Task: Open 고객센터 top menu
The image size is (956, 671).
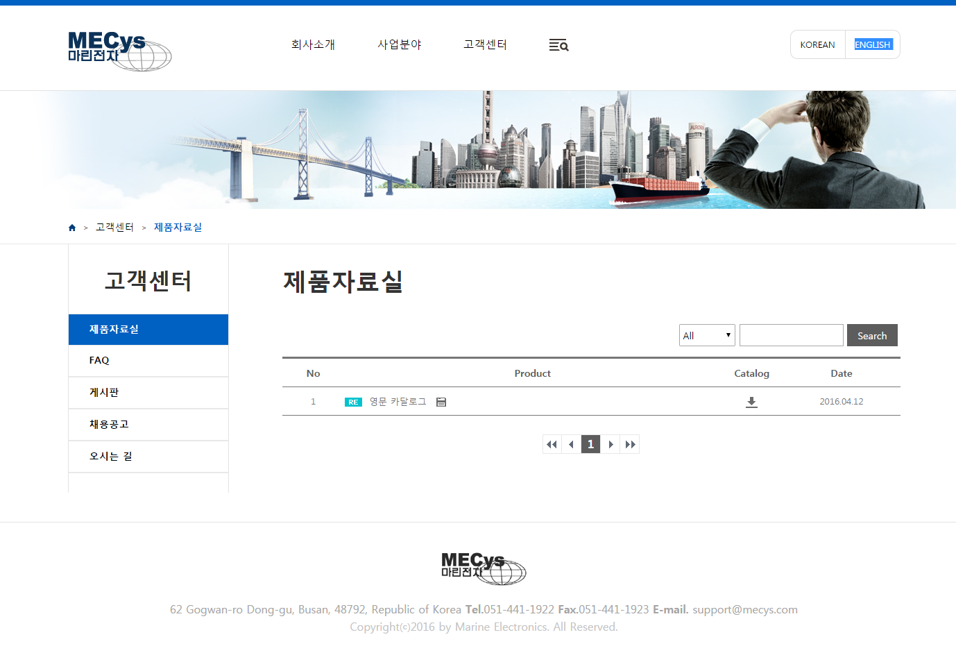Action: click(x=486, y=44)
